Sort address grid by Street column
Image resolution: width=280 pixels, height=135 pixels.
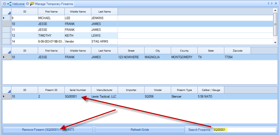click(x=131, y=51)
